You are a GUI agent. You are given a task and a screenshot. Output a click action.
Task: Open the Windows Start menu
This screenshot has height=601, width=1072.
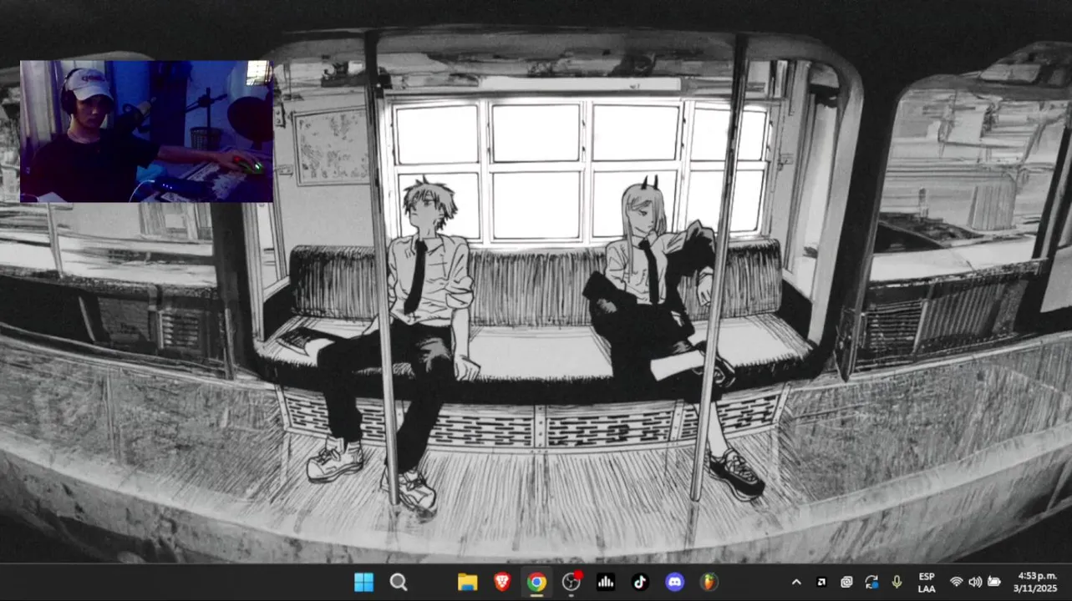click(x=363, y=582)
